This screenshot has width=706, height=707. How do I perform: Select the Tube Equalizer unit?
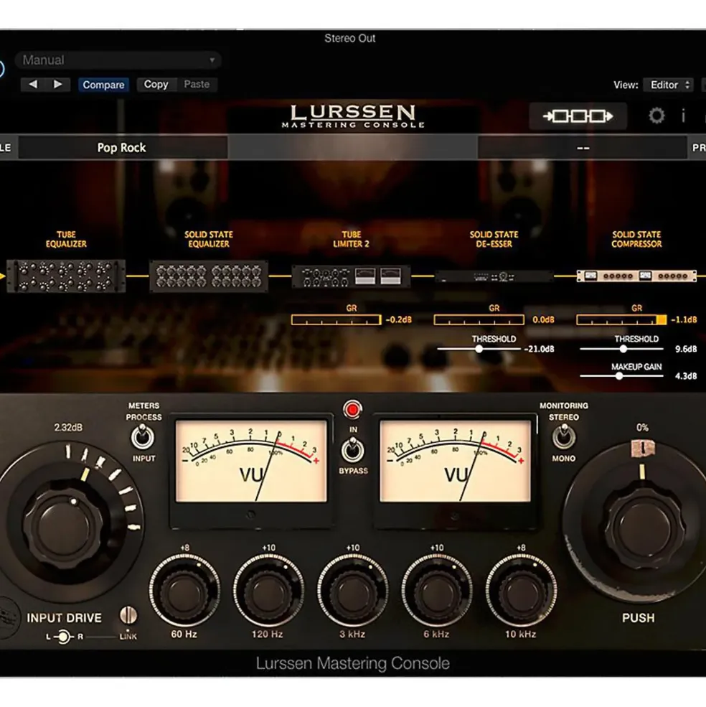click(x=66, y=276)
